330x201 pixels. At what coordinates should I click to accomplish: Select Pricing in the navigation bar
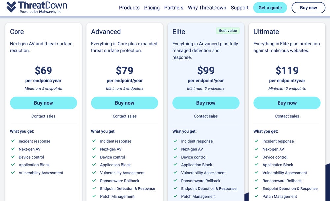(151, 8)
